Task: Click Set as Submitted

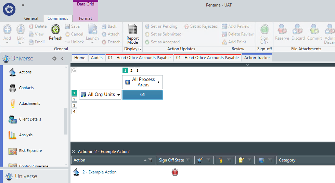Action: (163, 34)
